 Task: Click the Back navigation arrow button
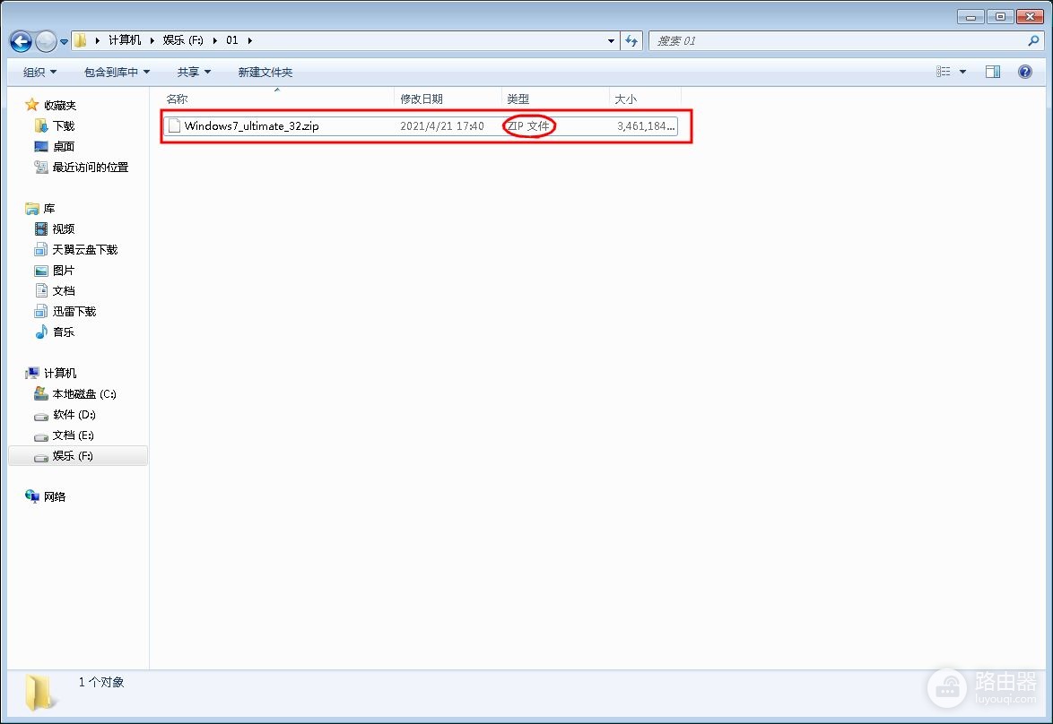point(21,41)
